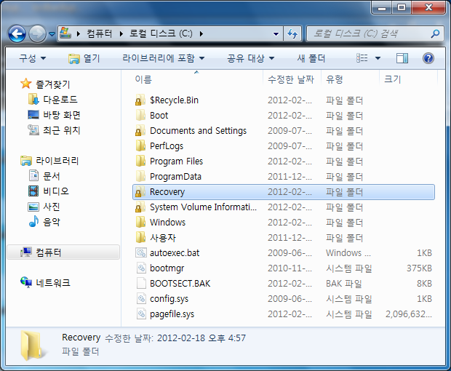Select the Program Files folder icon
Image resolution: width=451 pixels, height=371 pixels.
(140, 161)
